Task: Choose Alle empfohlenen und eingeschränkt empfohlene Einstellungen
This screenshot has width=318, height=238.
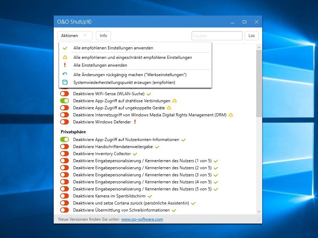Action: point(135,57)
